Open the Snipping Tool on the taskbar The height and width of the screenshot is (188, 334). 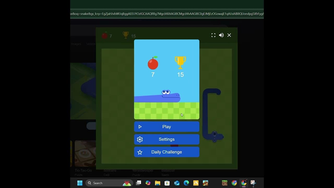pyautogui.click(x=253, y=183)
